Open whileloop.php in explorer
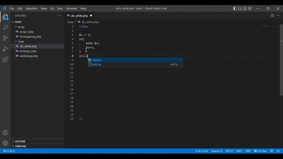This screenshot has height=159, width=283. pos(29,56)
